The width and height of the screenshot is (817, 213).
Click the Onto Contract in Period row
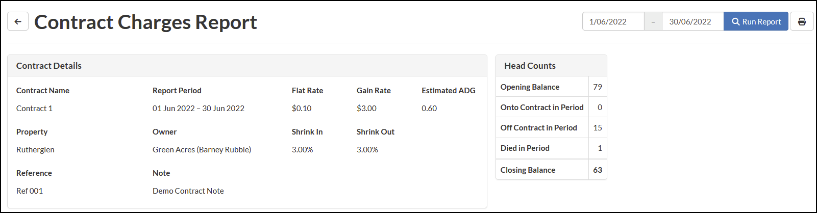tap(551, 108)
